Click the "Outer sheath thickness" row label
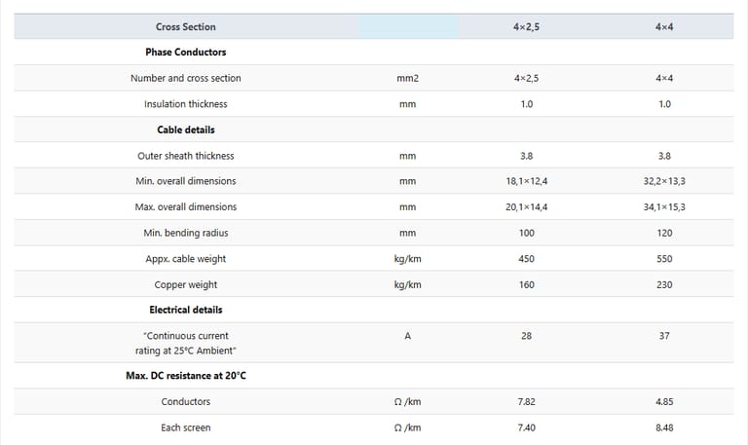This screenshot has height=445, width=748. (x=185, y=156)
